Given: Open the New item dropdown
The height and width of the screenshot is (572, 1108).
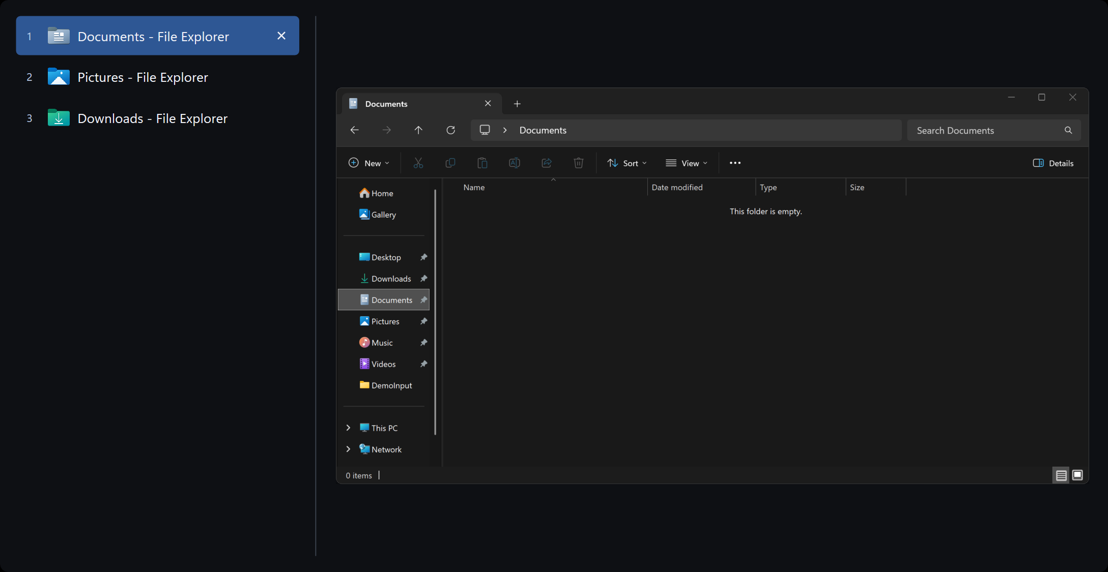Looking at the screenshot, I should click(369, 163).
